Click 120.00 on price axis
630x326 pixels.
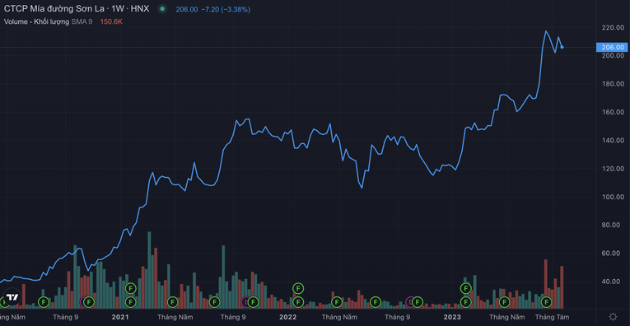click(x=614, y=169)
